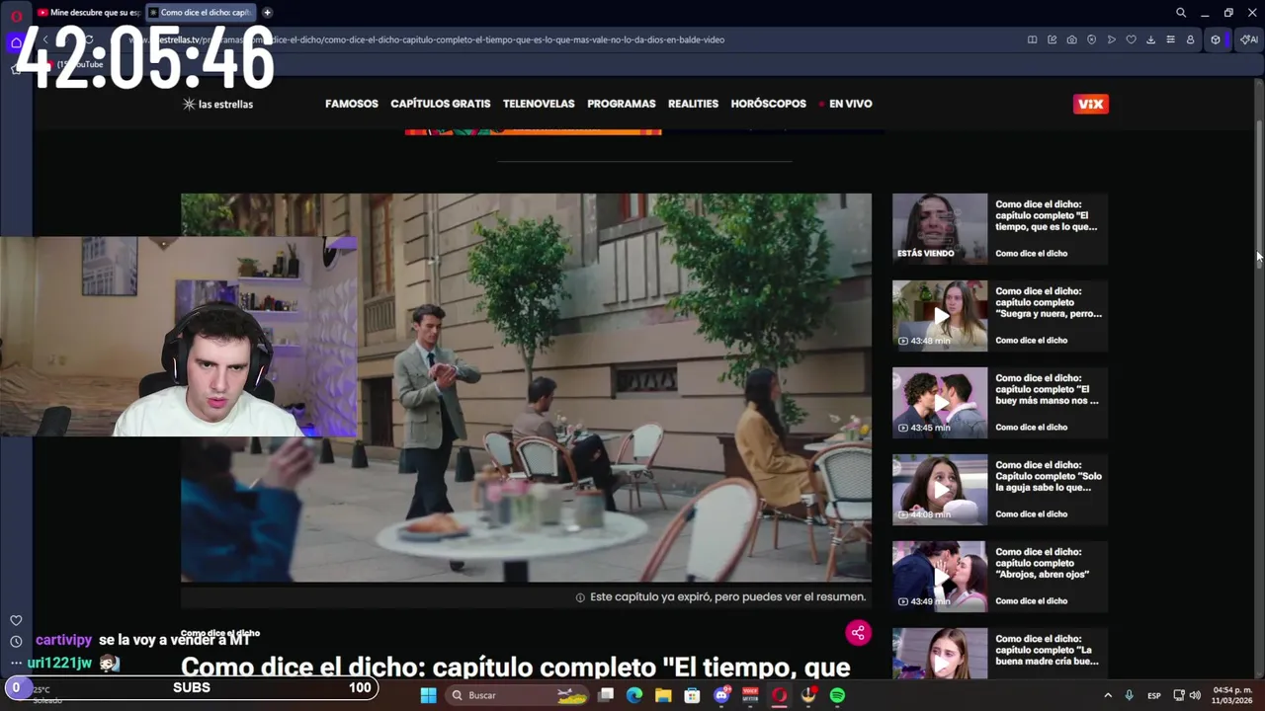
Task: Click the tab search magnifier icon
Action: [1181, 13]
